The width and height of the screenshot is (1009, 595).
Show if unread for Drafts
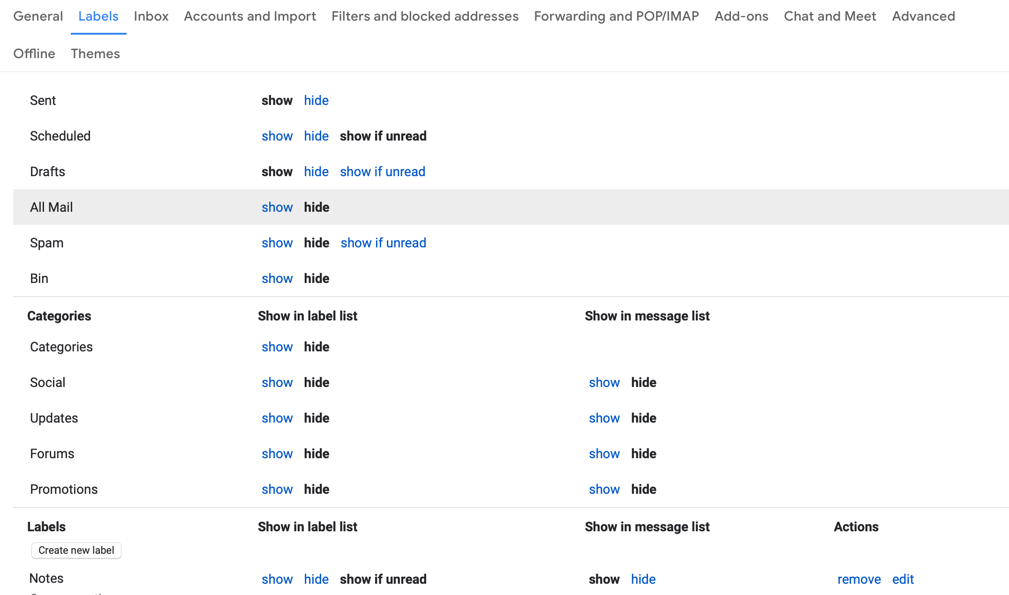(x=382, y=171)
